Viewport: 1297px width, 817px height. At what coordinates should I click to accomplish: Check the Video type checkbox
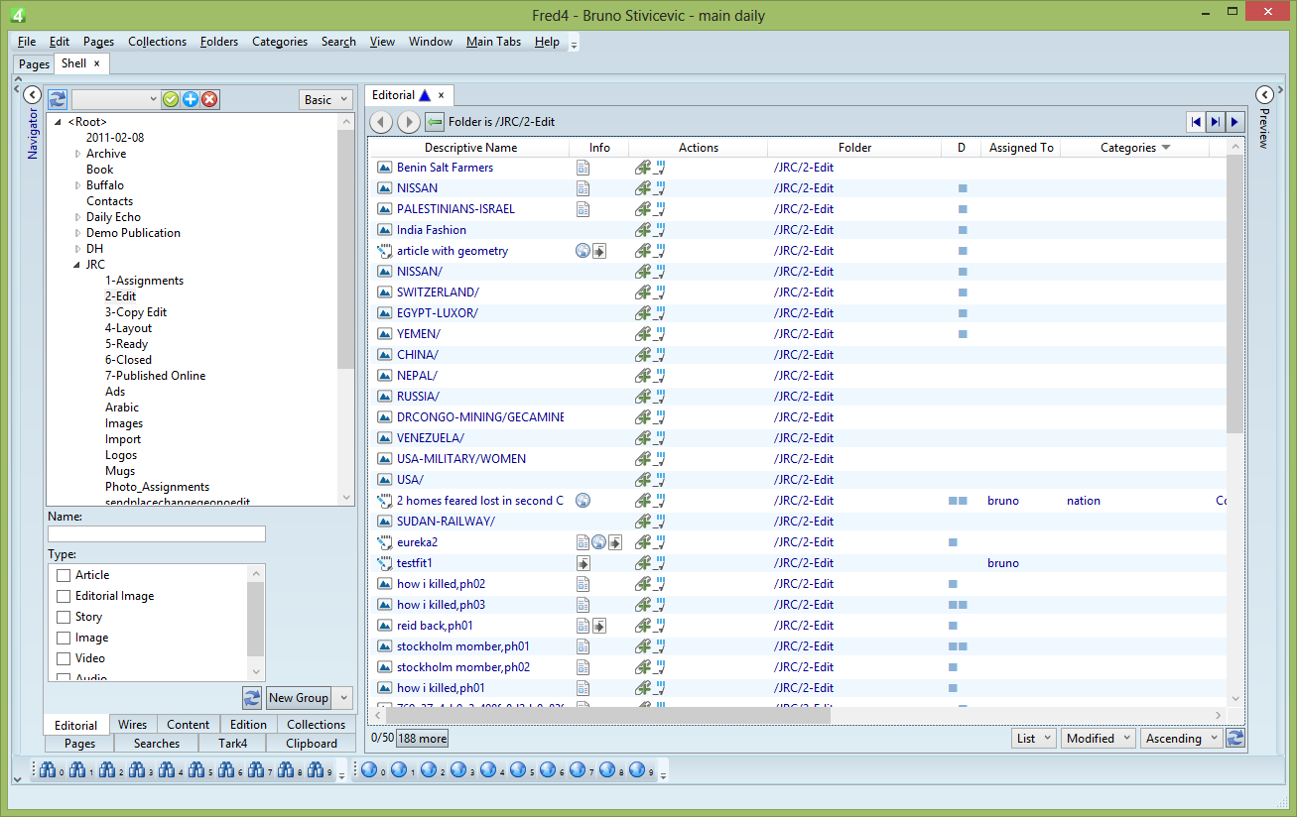(64, 658)
